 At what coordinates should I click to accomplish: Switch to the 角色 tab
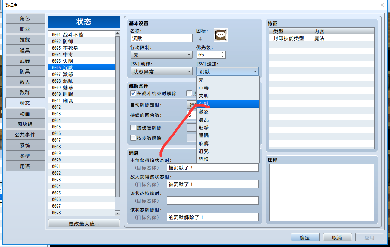25,18
